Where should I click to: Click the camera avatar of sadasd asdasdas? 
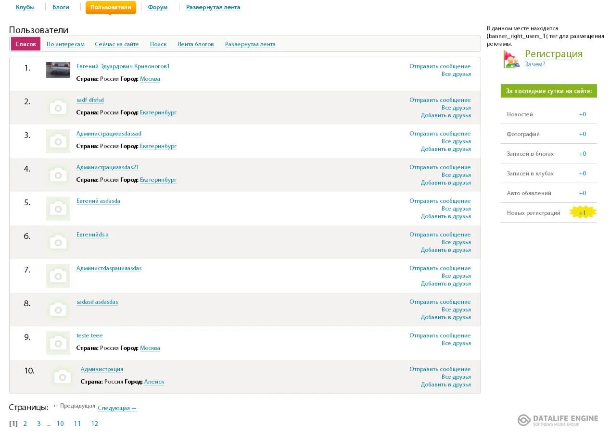58,310
